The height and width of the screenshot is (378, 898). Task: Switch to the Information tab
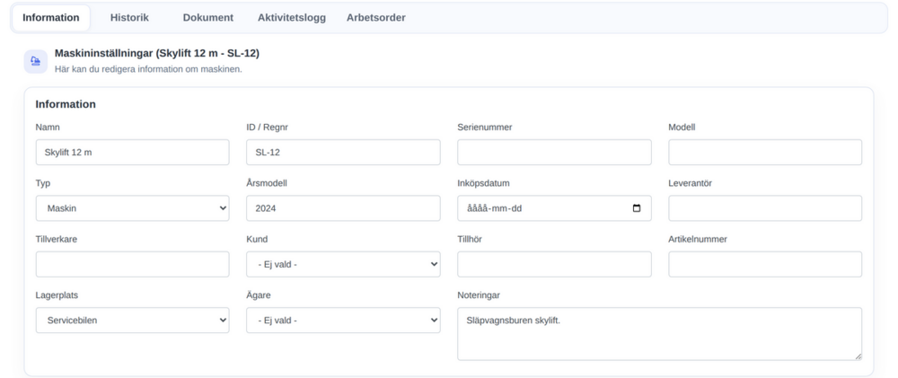(51, 18)
